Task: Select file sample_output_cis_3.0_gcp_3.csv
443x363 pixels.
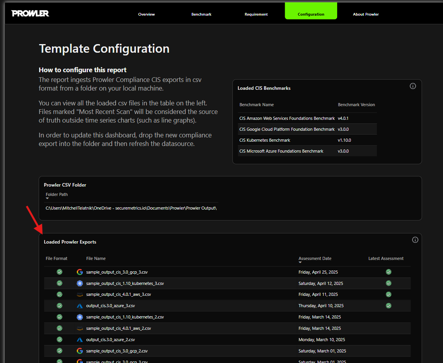Action: [x=117, y=272]
